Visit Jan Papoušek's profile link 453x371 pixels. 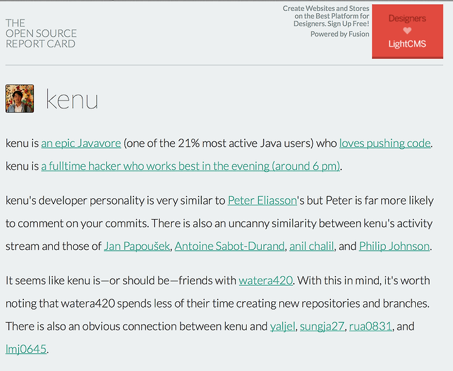[x=137, y=246]
